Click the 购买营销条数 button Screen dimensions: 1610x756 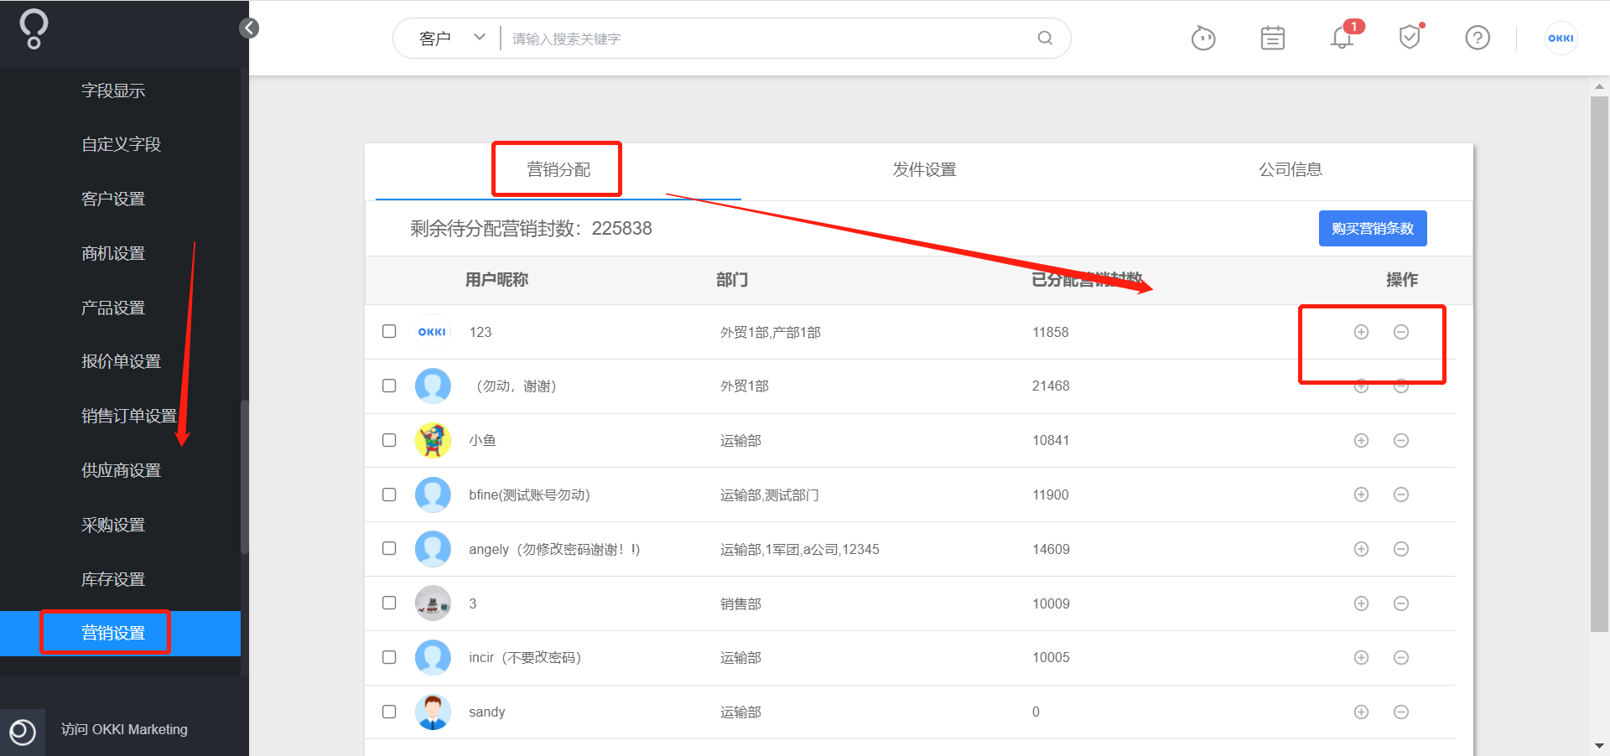coord(1373,228)
